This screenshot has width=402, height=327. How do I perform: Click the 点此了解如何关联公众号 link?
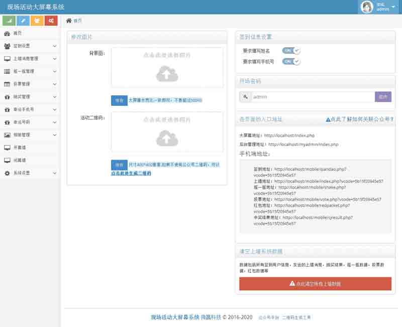359,119
